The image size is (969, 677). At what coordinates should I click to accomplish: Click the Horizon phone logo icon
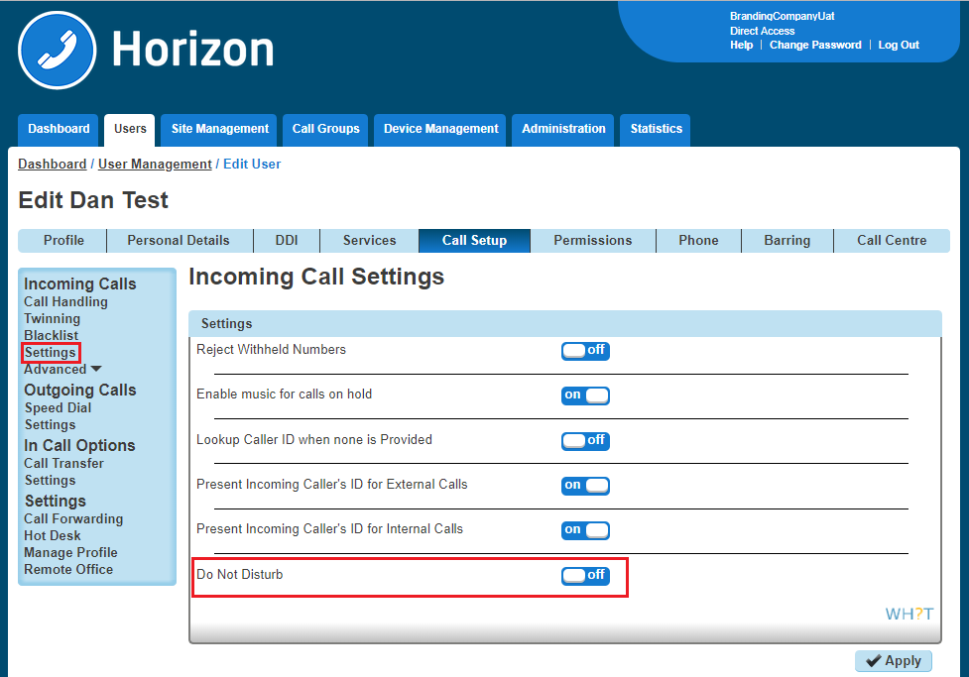point(58,50)
